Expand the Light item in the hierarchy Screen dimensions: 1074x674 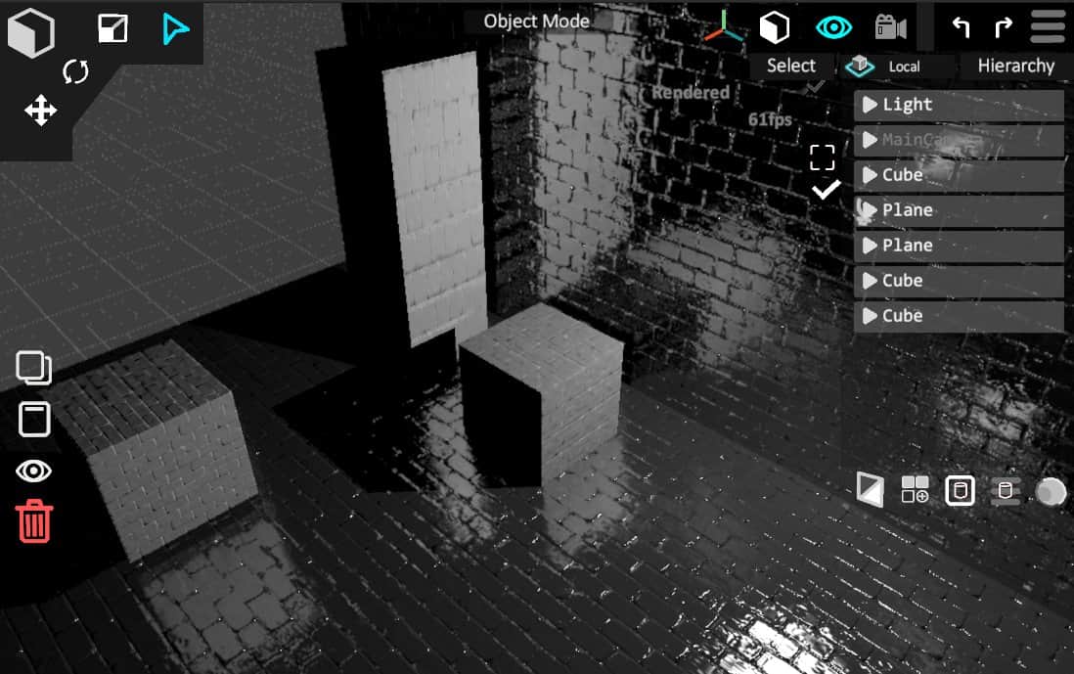(x=869, y=105)
